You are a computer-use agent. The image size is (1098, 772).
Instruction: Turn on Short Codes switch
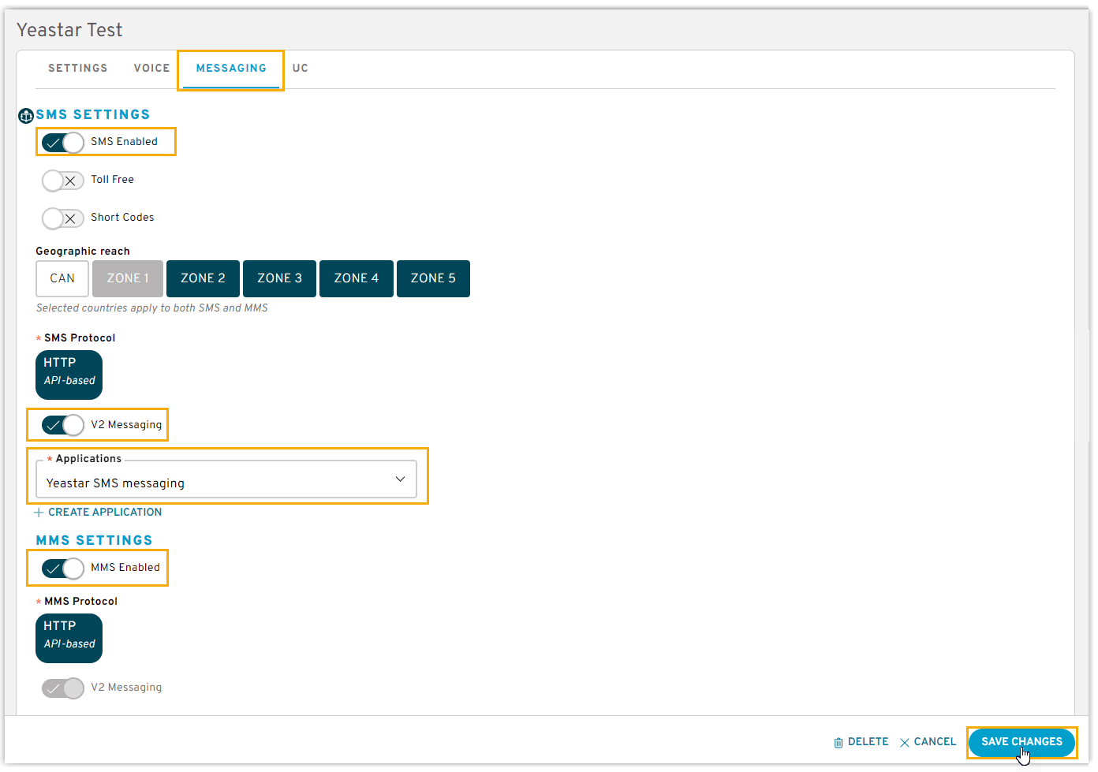63,218
